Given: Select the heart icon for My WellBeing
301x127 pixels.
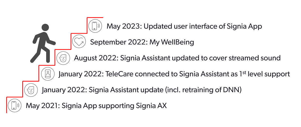Looking at the screenshot, I should click(79, 42).
